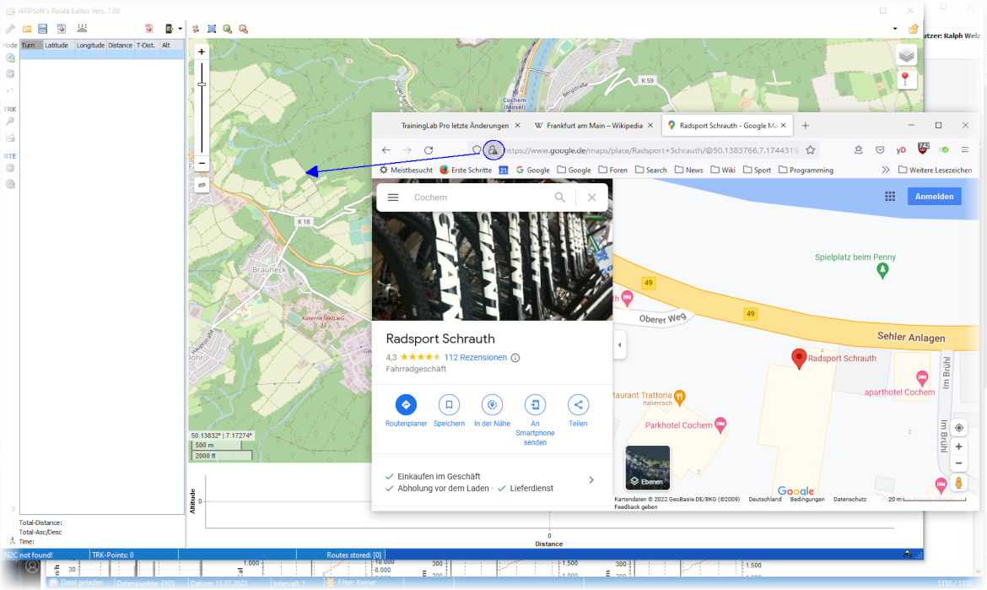Select the magnifier with green marker tool
This screenshot has height=590, width=987.
(x=227, y=29)
